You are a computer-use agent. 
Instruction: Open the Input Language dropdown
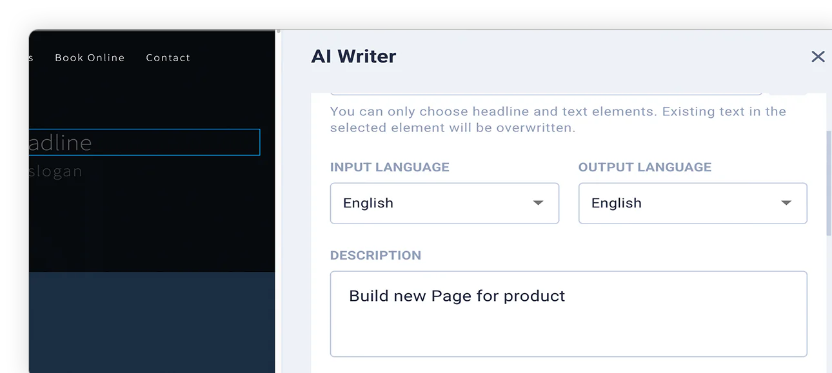[x=444, y=203]
